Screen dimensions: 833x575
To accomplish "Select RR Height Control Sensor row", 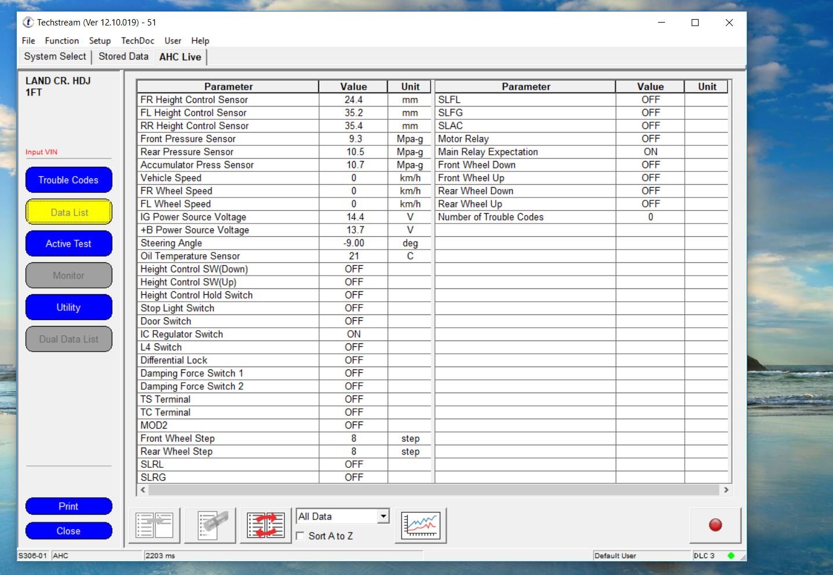I will (284, 126).
